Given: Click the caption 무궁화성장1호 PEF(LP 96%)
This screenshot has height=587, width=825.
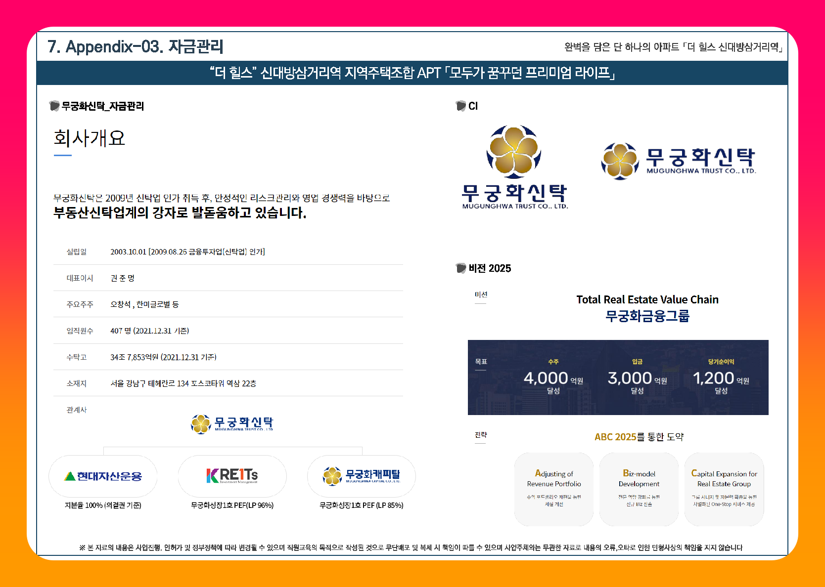Looking at the screenshot, I should 232,505.
